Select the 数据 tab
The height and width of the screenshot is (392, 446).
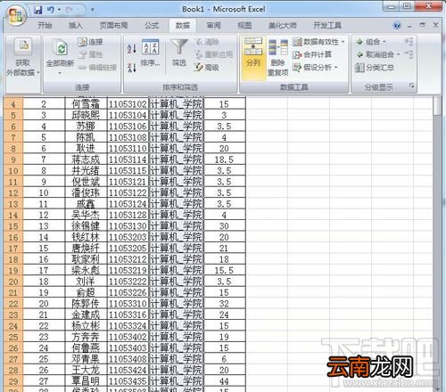[183, 26]
